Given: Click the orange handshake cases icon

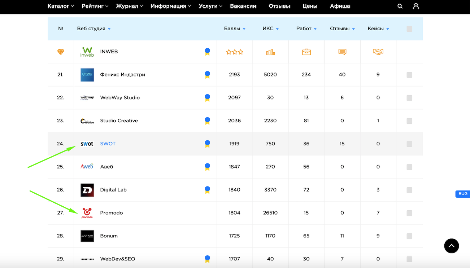Looking at the screenshot, I should 378,52.
